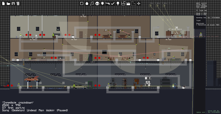Image resolution: width=221 pixels, height=114 pixels.
Task: Open the clapperboard cutscene tool
Action: [128, 3]
